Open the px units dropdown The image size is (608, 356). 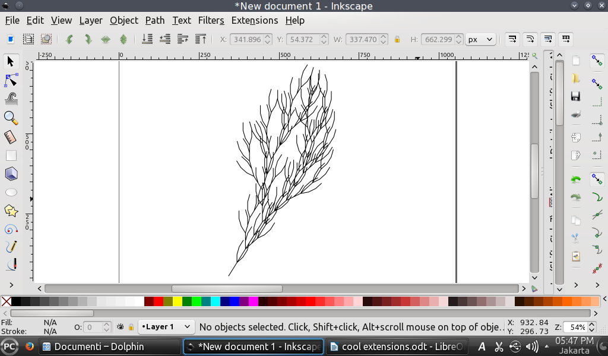point(480,40)
